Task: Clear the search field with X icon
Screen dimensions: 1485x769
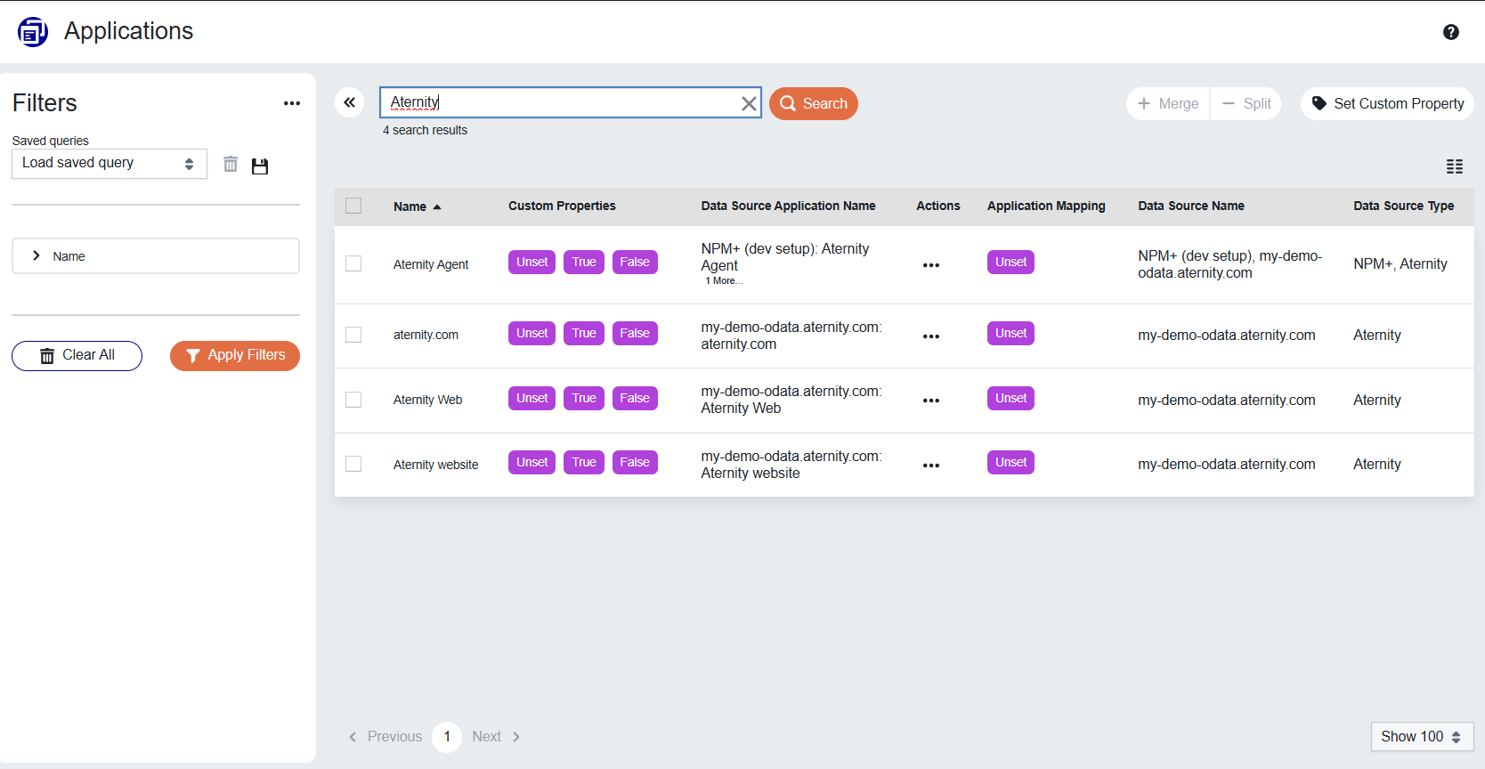Action: pos(749,103)
